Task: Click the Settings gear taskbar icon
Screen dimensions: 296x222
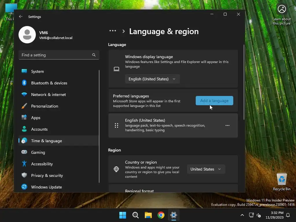Action: [174, 215]
